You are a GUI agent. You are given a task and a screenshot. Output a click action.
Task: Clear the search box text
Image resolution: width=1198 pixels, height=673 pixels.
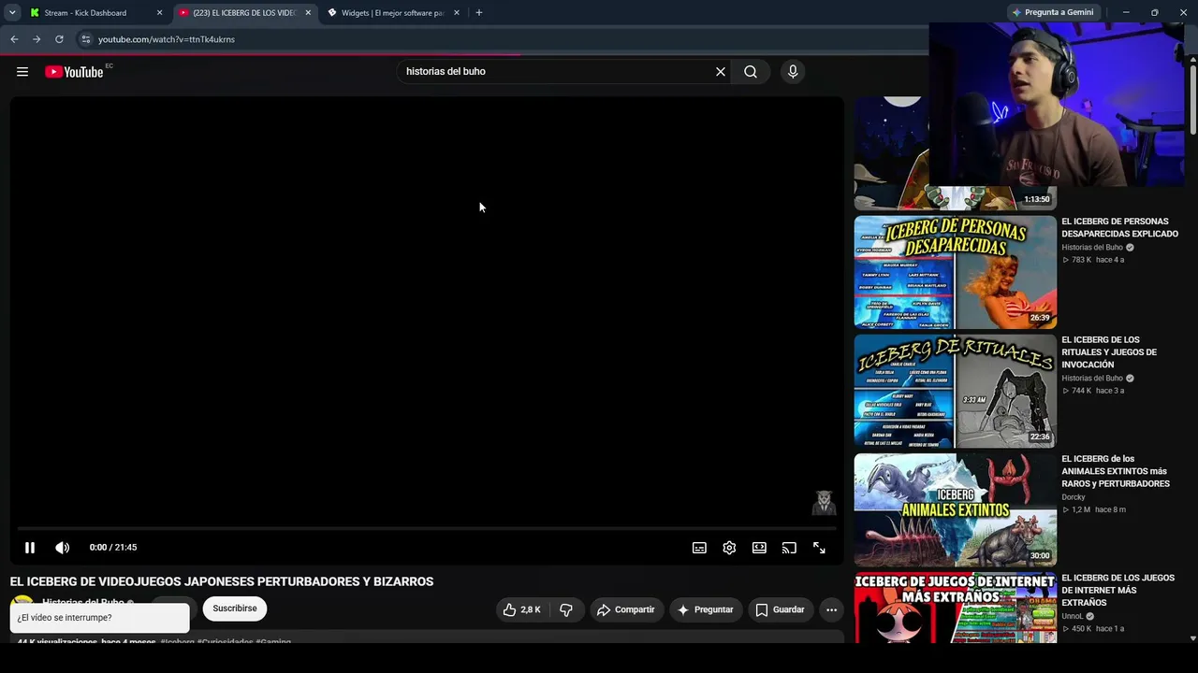721,72
